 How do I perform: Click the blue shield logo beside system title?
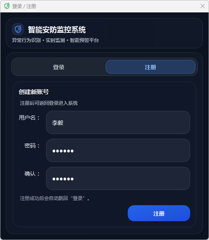pyautogui.click(x=18, y=29)
